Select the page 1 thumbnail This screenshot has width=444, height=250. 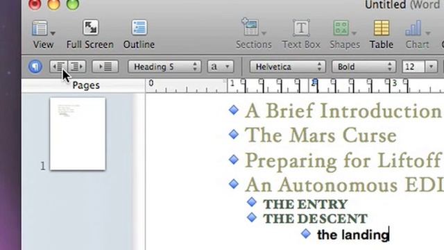(78, 134)
